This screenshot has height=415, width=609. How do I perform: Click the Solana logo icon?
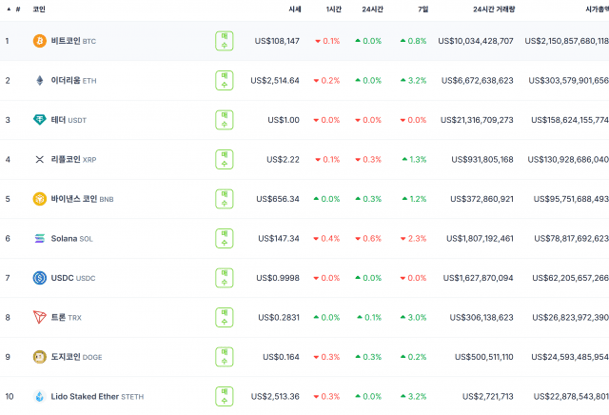point(40,238)
